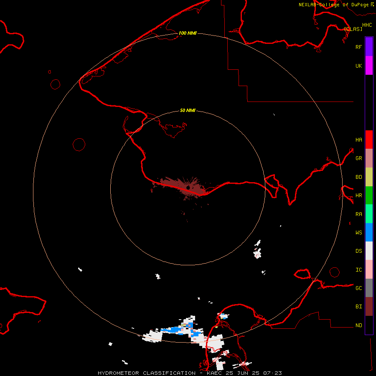Click the BD yellow legend swatch

tap(369, 177)
